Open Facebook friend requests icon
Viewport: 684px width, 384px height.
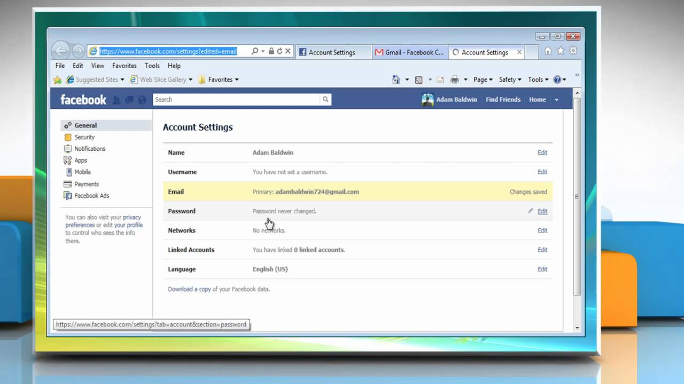point(116,100)
